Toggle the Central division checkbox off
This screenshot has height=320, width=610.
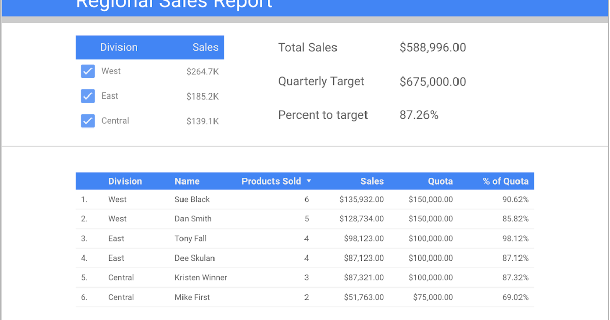87,121
